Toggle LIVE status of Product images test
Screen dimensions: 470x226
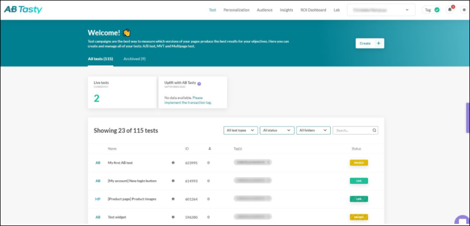tap(359, 199)
